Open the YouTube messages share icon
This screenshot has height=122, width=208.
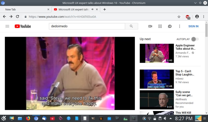pyautogui.click(x=170, y=26)
